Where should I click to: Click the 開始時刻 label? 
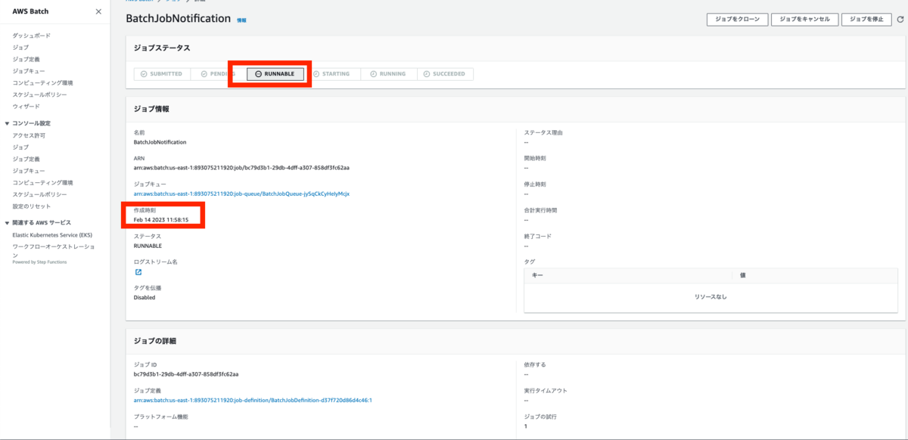pyautogui.click(x=535, y=158)
